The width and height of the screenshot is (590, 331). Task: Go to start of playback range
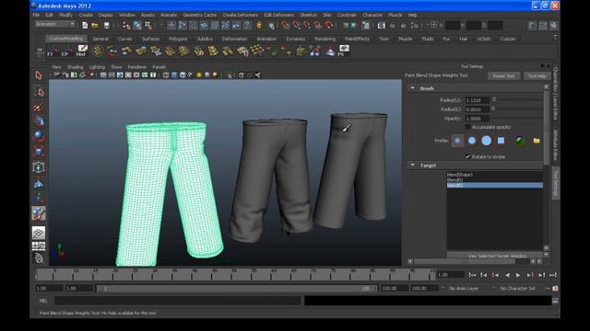472,275
